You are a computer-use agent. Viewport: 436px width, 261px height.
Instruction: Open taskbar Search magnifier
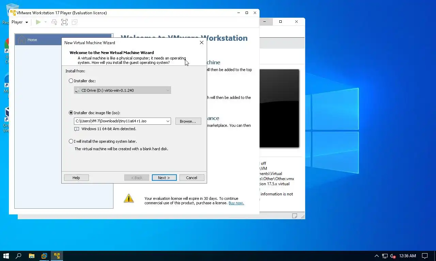[x=19, y=256]
